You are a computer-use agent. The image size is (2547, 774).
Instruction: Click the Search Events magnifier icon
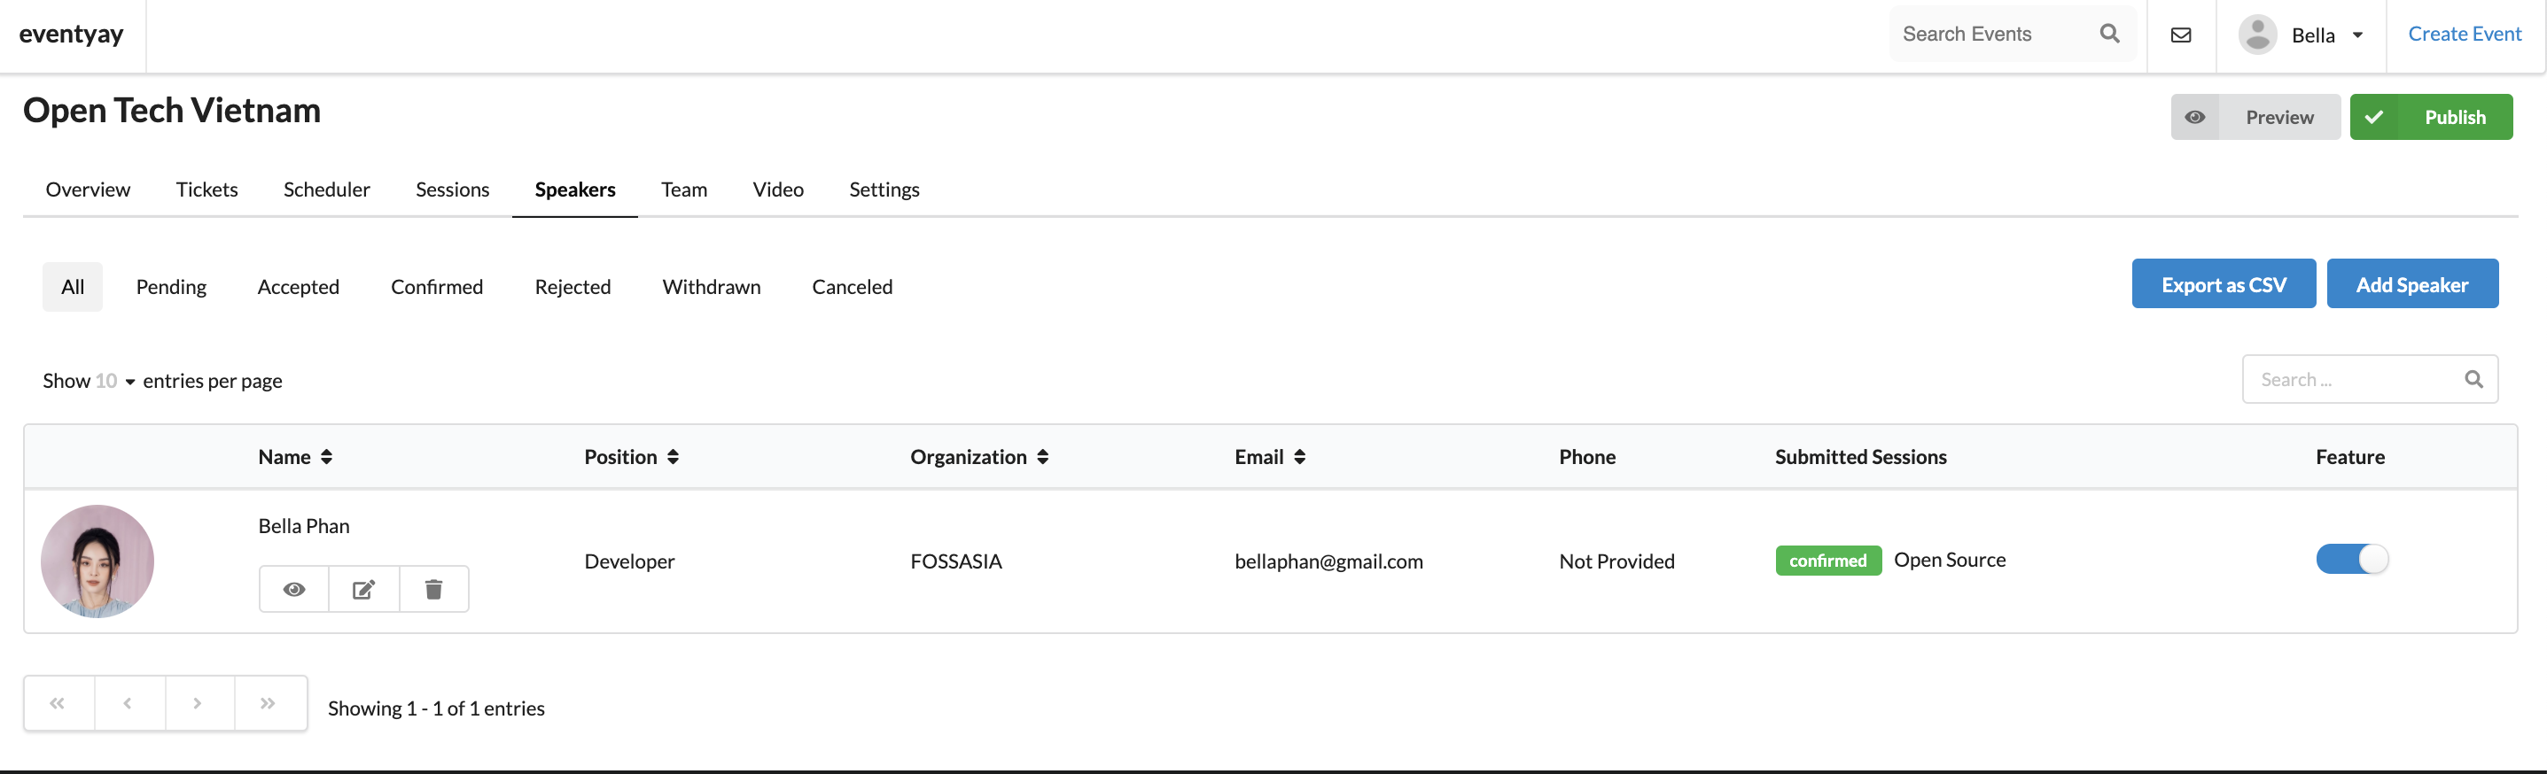click(x=2109, y=34)
